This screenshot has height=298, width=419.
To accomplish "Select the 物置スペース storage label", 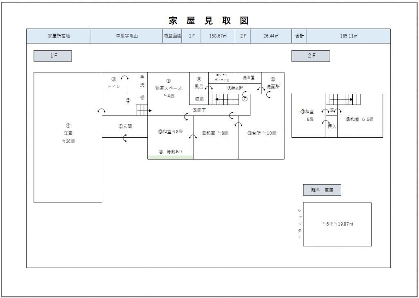I will click(169, 88).
